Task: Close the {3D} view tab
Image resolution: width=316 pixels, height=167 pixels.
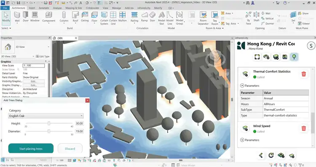Action: click(x=76, y=38)
